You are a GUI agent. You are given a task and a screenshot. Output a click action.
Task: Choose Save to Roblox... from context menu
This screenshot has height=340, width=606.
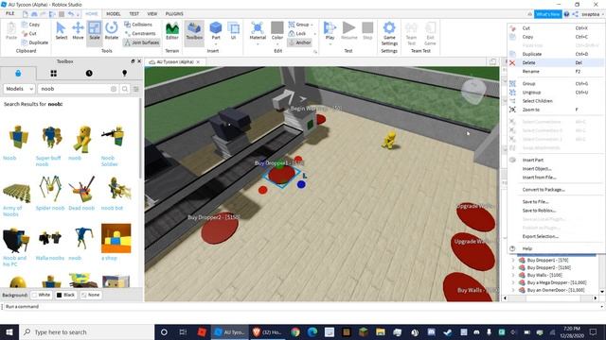556,211
